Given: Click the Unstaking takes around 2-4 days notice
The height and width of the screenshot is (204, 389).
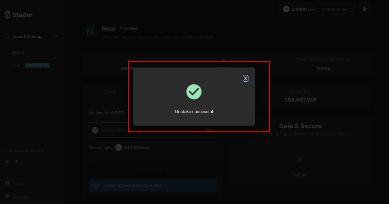Looking at the screenshot, I should pos(153,185).
